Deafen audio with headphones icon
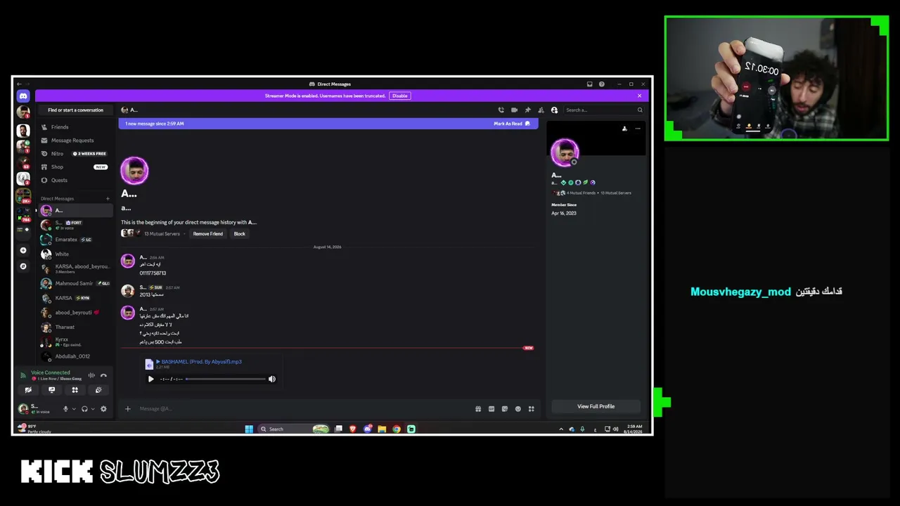This screenshot has height=506, width=900. coord(84,409)
